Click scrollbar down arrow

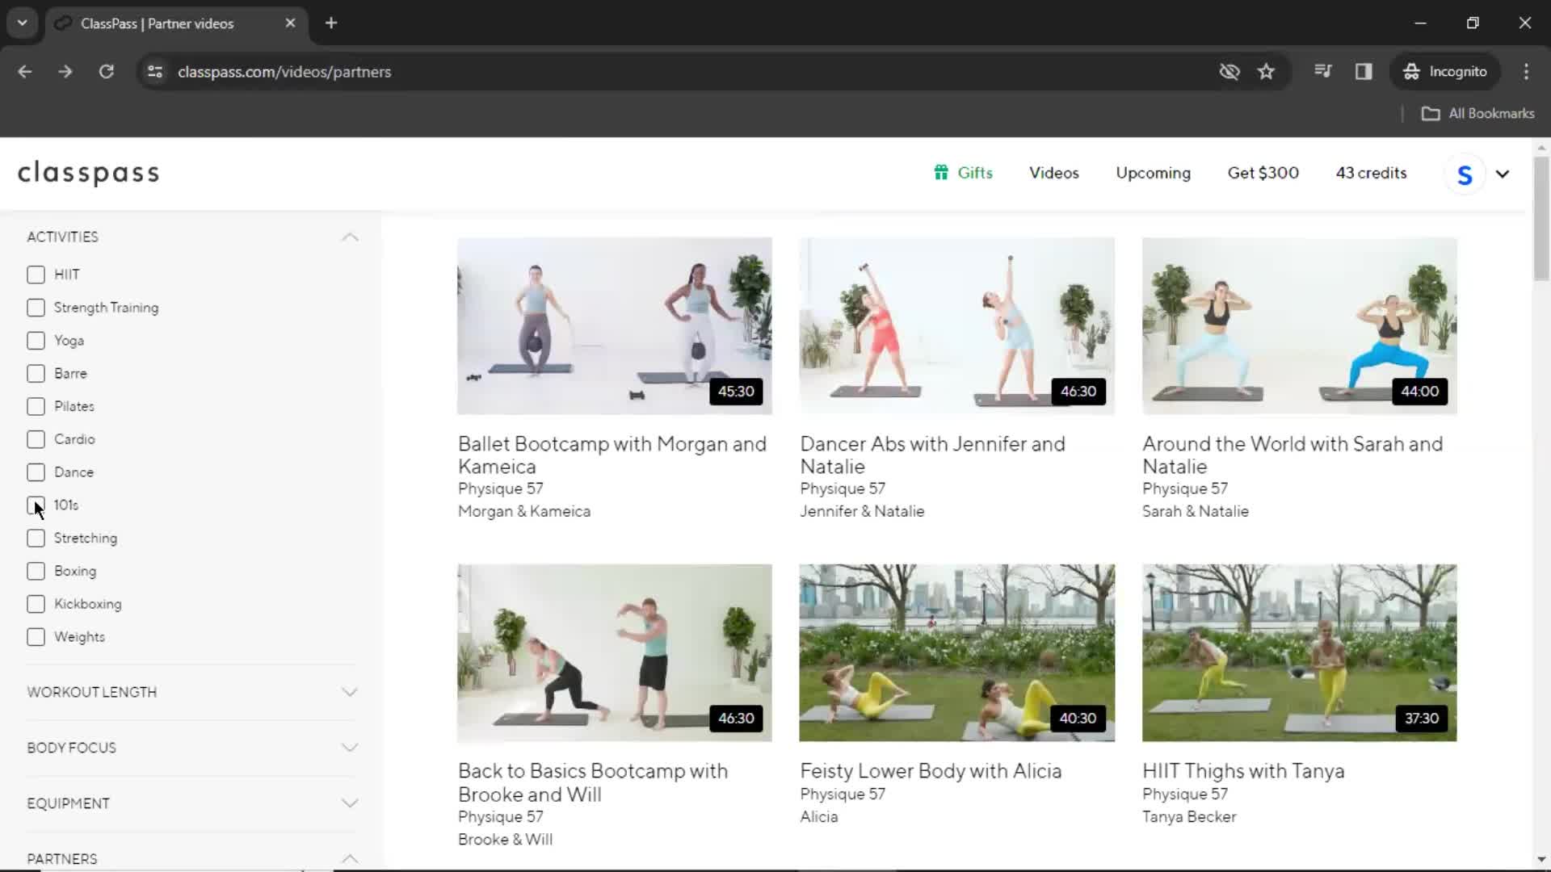click(1541, 859)
